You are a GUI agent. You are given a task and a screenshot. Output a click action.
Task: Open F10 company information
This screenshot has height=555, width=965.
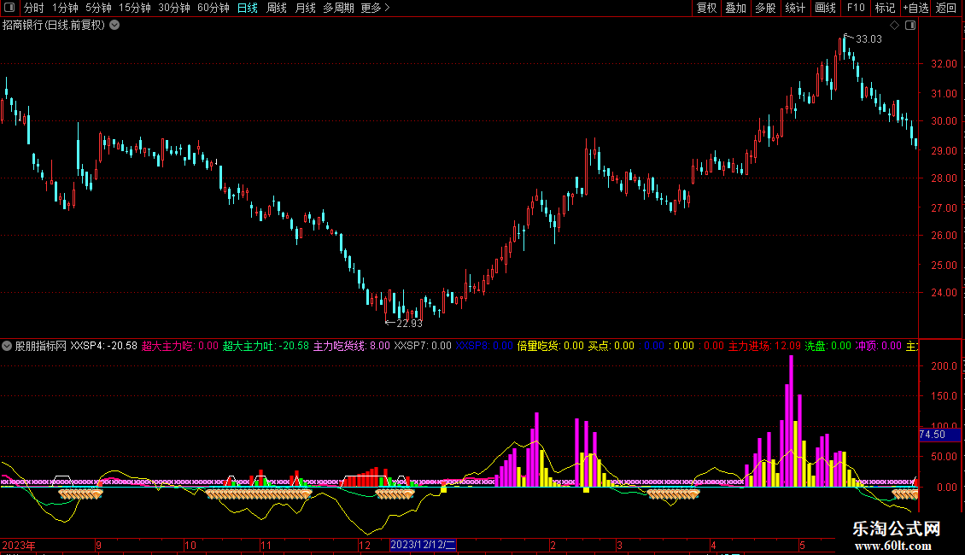855,9
